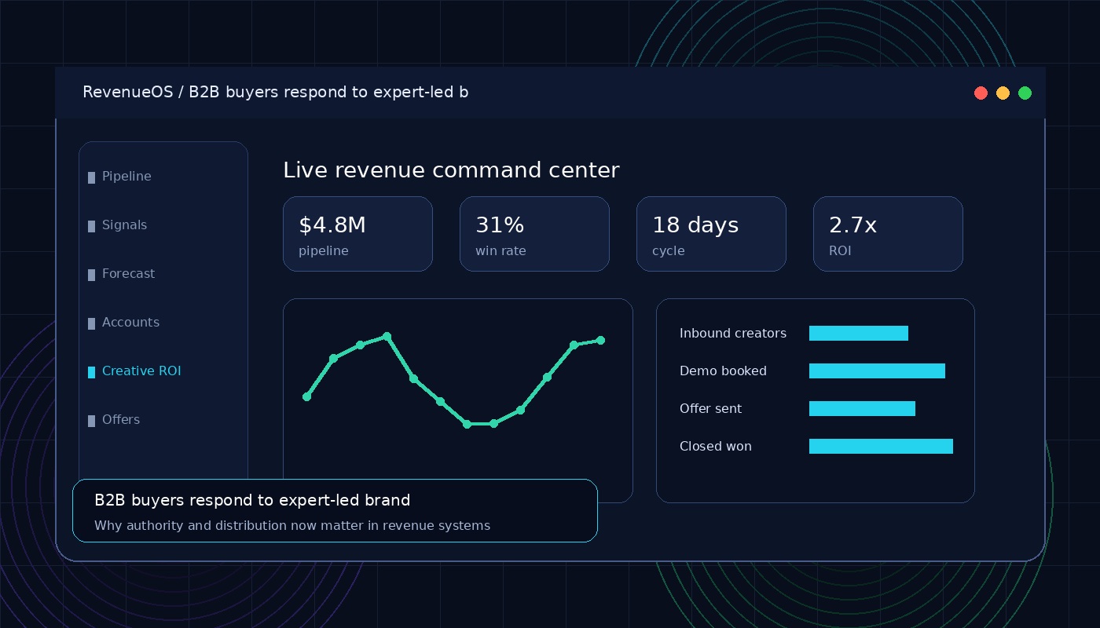Open the 2.7x ROI card
This screenshot has width=1100, height=628.
click(x=888, y=234)
